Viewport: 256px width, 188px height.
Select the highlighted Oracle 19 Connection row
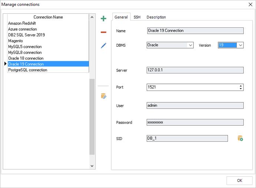click(x=48, y=64)
